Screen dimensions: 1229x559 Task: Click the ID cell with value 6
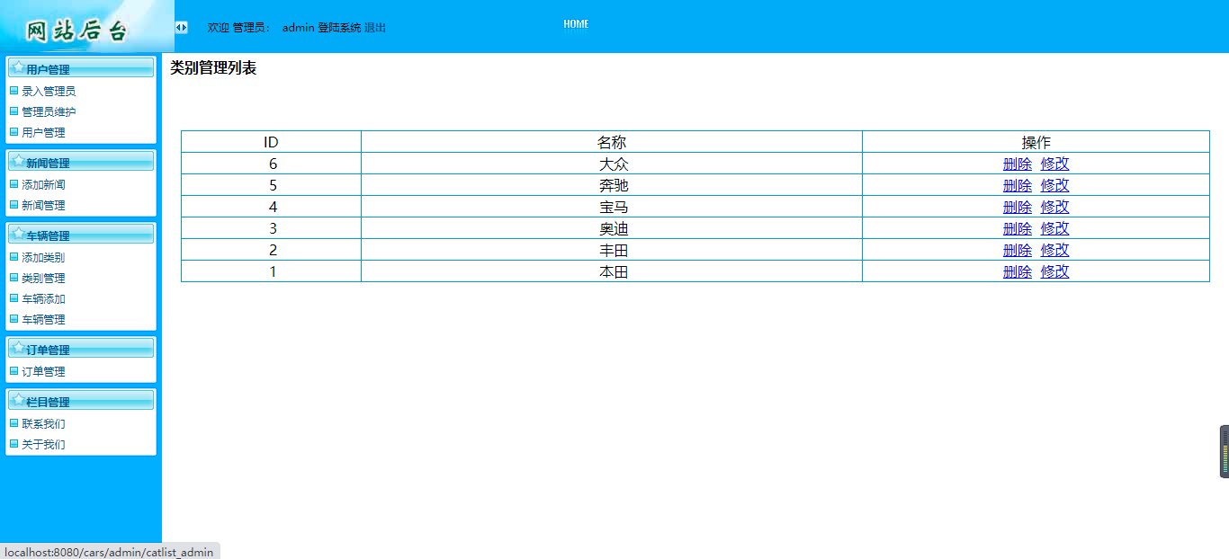271,164
